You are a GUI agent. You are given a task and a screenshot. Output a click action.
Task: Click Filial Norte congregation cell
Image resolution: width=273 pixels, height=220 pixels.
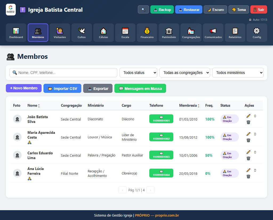69,173
